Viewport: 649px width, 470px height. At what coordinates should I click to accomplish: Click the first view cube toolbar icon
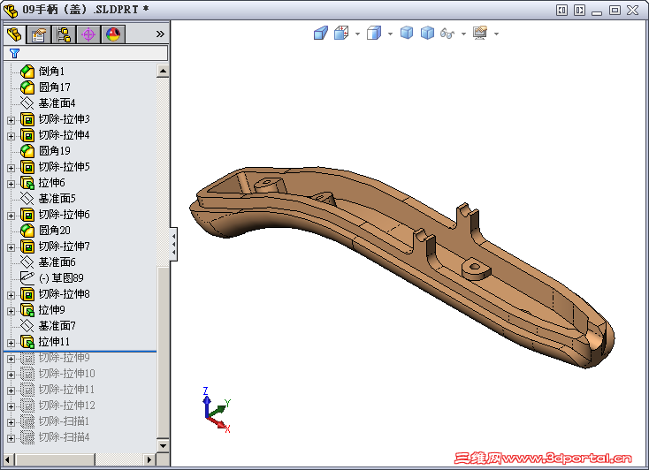pos(321,34)
